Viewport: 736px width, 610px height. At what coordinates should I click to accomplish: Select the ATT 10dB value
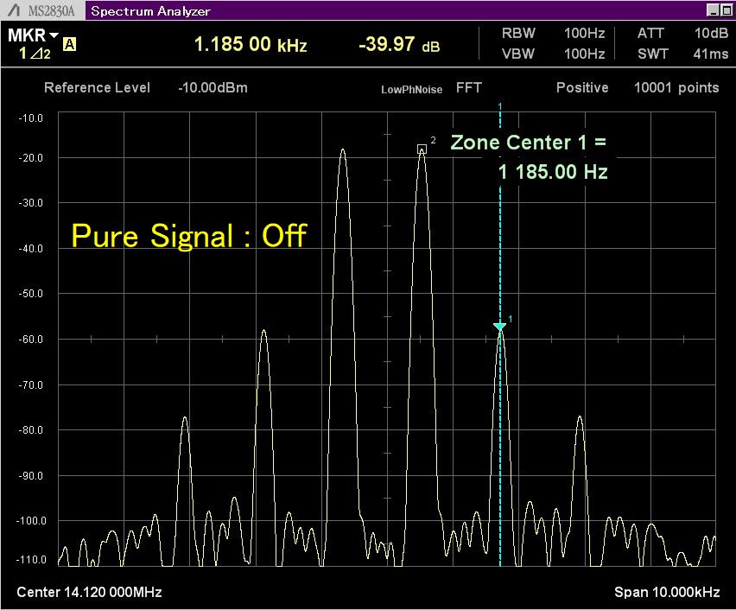click(x=711, y=33)
